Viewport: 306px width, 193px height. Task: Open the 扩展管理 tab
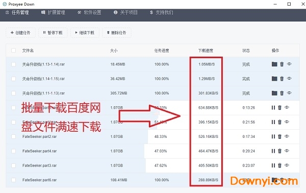[x=53, y=12]
